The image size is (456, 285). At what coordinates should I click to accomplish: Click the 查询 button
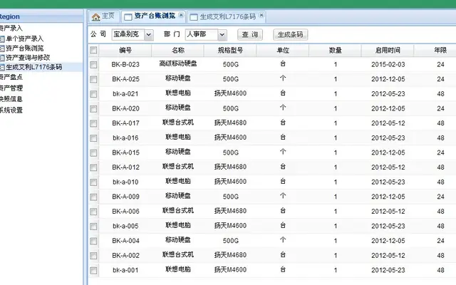click(250, 35)
